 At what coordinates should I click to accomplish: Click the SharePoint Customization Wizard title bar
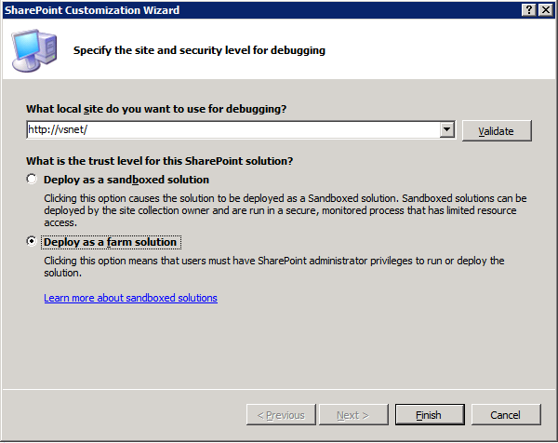click(261, 10)
